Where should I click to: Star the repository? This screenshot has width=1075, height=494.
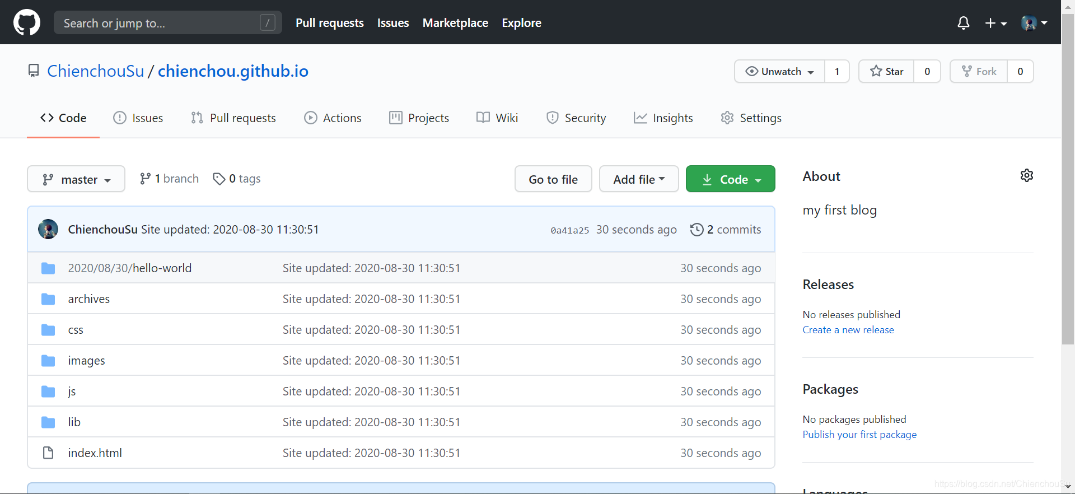click(886, 71)
